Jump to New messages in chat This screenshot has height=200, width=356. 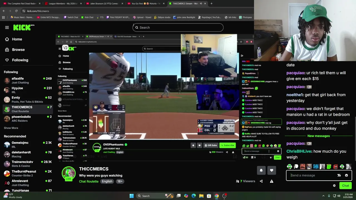tap(318, 136)
